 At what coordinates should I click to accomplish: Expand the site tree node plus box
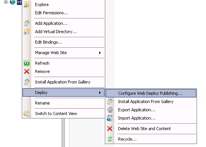(6, 2)
